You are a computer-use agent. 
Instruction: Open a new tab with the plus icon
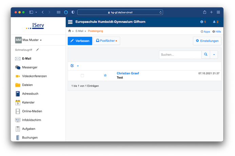(x=211, y=12)
